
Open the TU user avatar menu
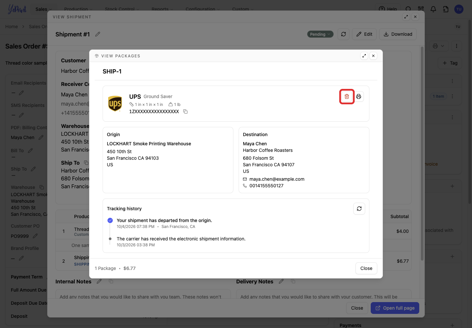click(x=459, y=9)
